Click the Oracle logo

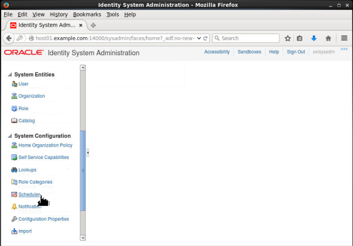click(24, 52)
